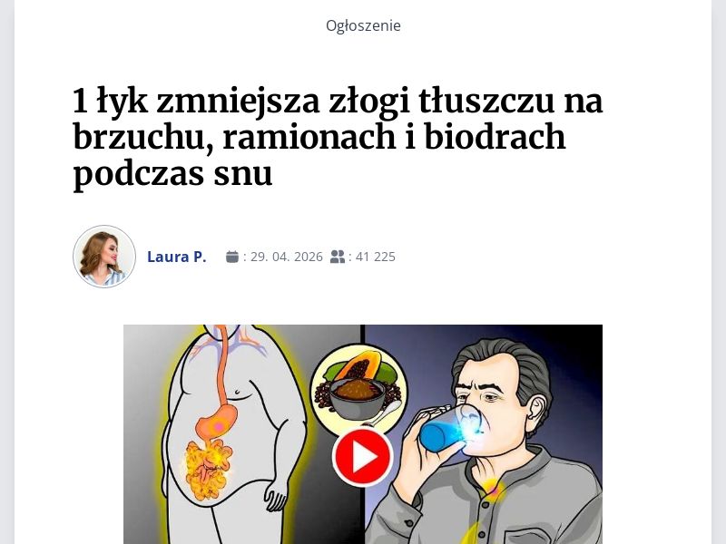The height and width of the screenshot is (544, 726).
Task: Click the papaya and bowl circular inset
Action: click(358, 389)
